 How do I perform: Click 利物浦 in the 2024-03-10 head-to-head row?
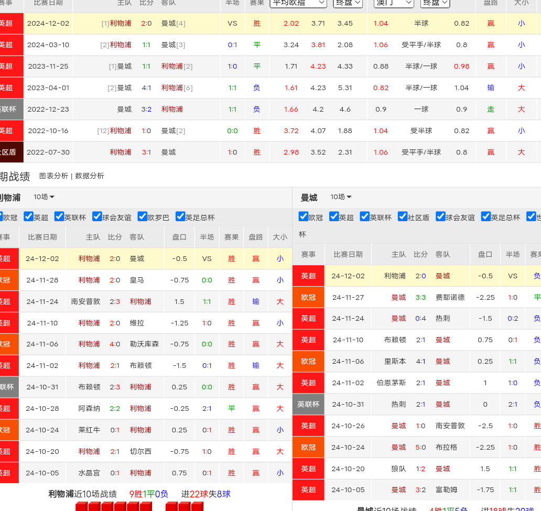pos(121,45)
